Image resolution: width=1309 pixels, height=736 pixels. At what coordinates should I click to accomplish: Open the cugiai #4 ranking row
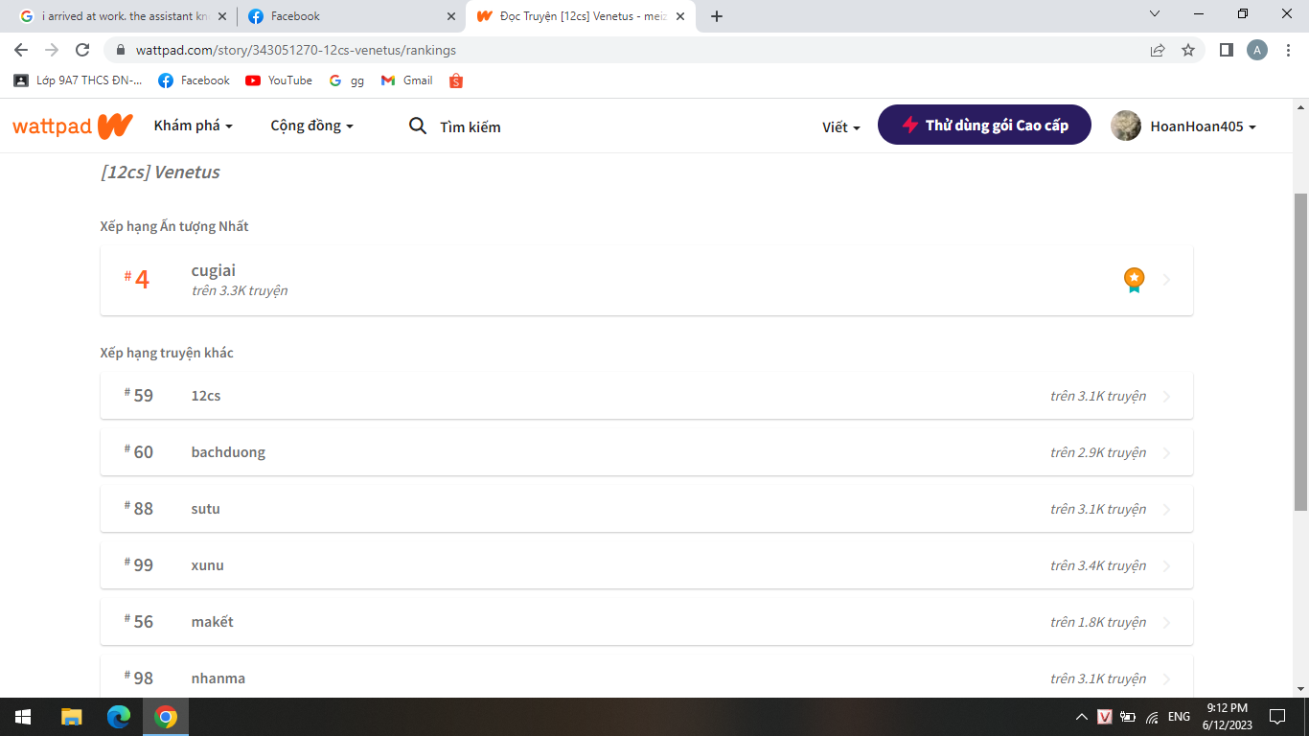647,280
